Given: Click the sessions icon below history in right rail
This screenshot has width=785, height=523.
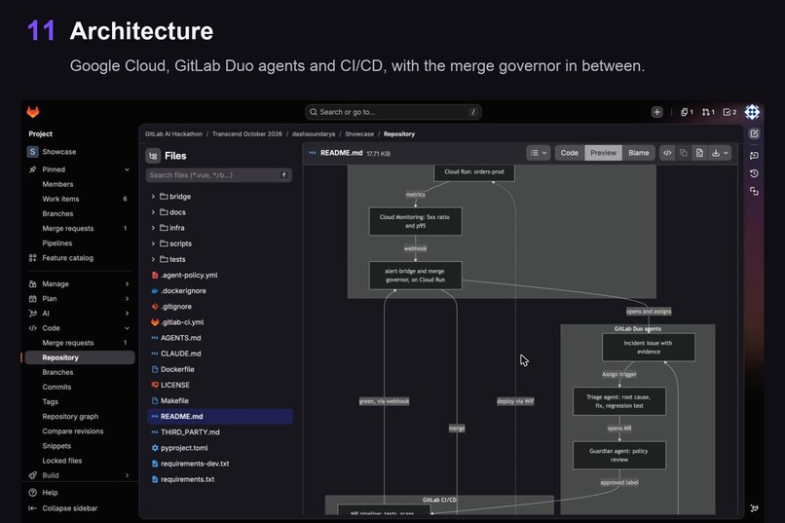Looking at the screenshot, I should pyautogui.click(x=754, y=191).
